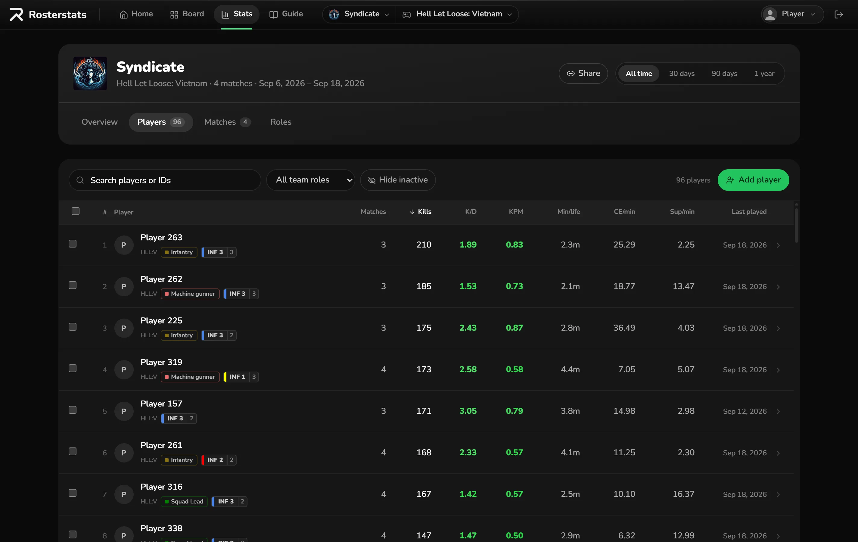This screenshot has height=542, width=858.
Task: Click Player 157 avatar circle
Action: point(124,411)
